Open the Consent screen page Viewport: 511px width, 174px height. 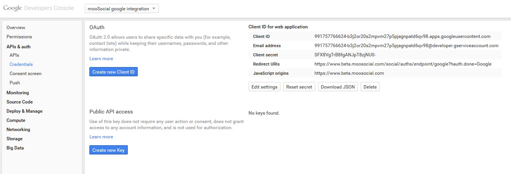click(25, 74)
